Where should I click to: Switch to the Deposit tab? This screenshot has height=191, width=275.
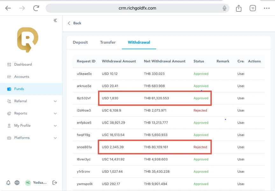point(80,42)
